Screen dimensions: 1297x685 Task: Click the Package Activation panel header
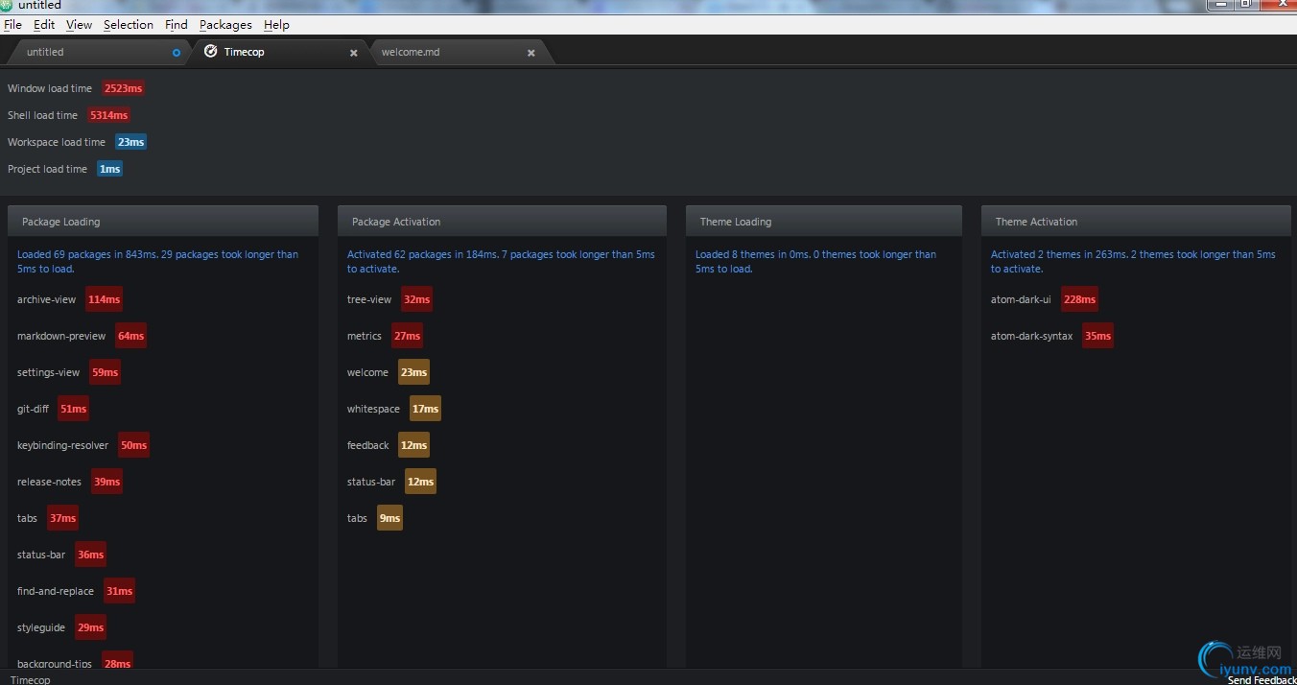tap(502, 221)
